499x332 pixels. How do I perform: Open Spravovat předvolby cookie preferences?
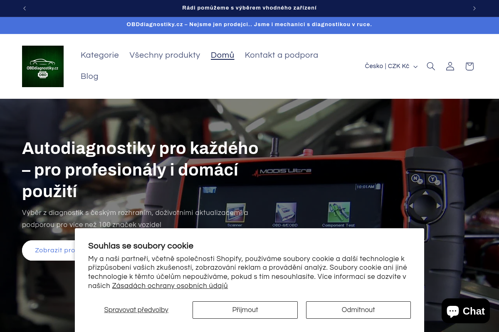coord(136,310)
